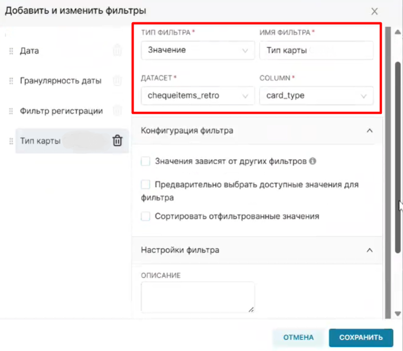Open Column dropdown showing card_type
This screenshot has width=403, height=351.
coord(315,95)
